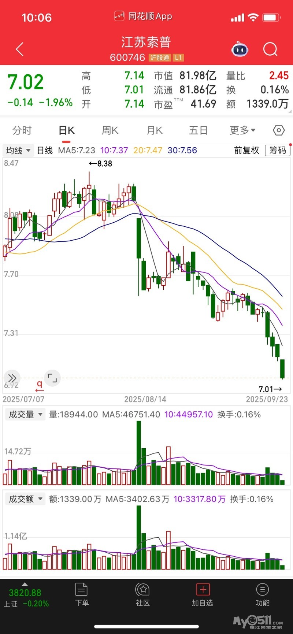Open chart settings hexagon icon
Screen dimensions: 293x634
(279, 130)
